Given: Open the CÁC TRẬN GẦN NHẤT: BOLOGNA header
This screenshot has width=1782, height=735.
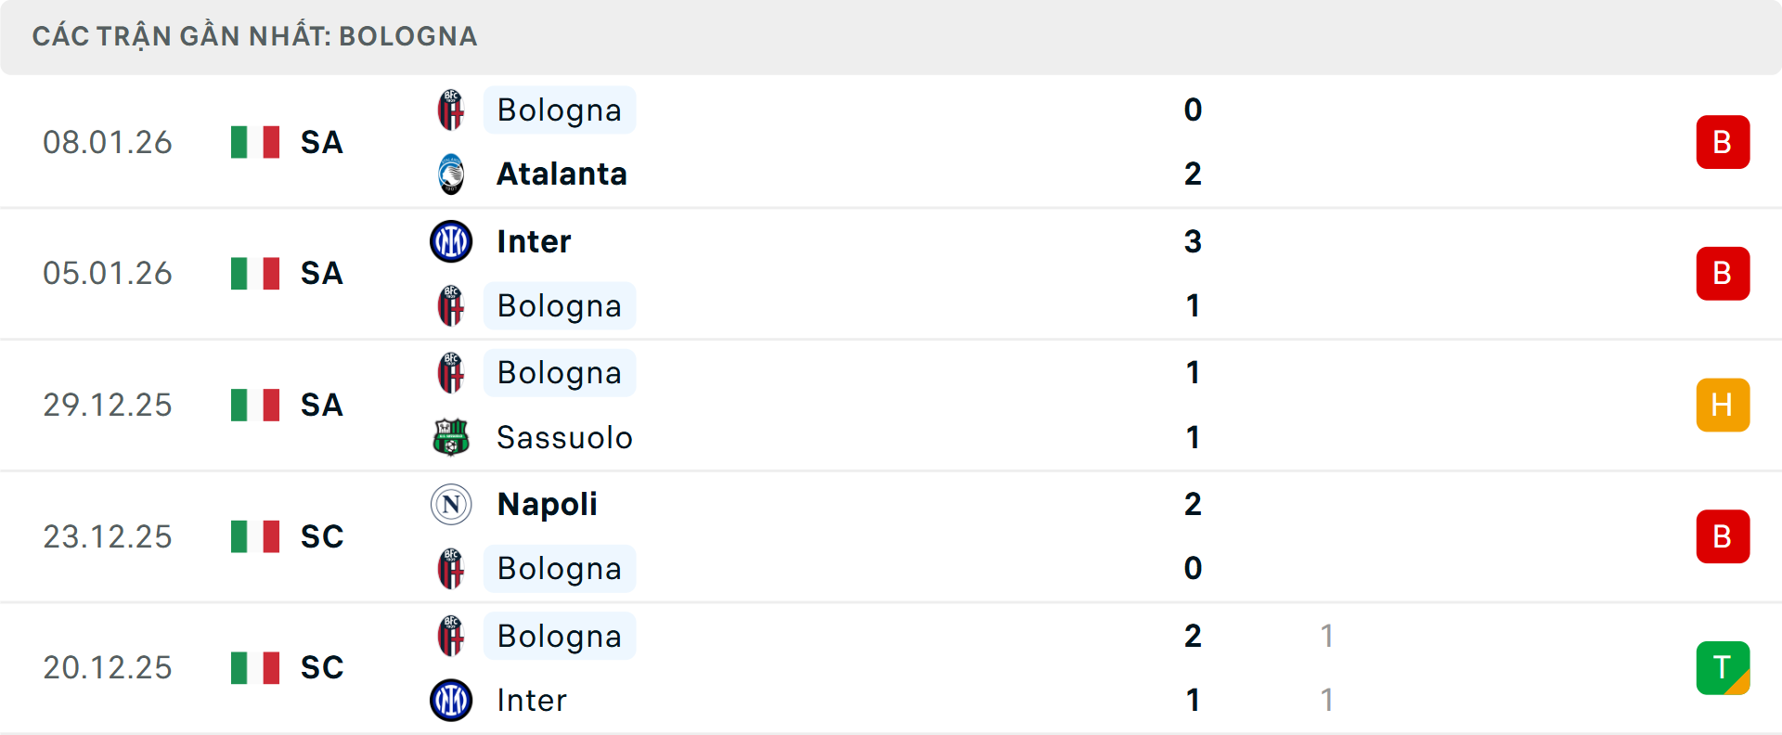Looking at the screenshot, I should [x=255, y=36].
